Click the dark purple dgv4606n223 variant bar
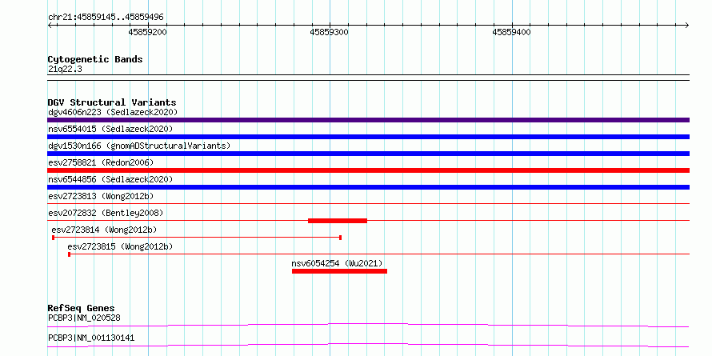Image resolution: width=712 pixels, height=356 pixels. (368, 120)
